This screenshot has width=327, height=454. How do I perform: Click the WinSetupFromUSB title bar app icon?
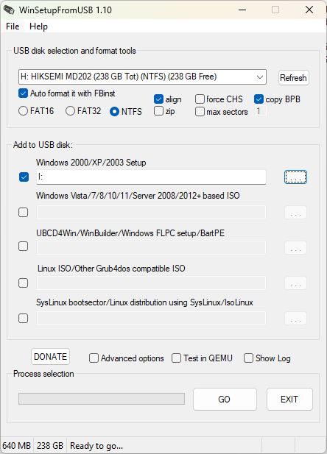[9, 10]
